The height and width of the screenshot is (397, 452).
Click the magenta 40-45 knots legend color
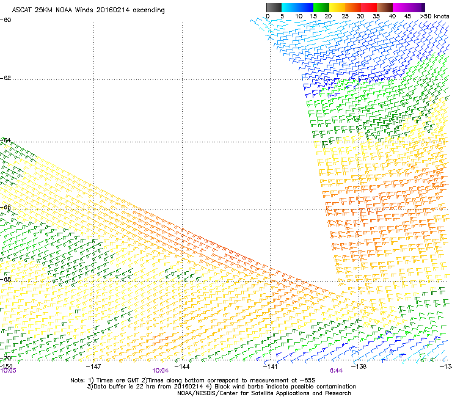pos(401,7)
